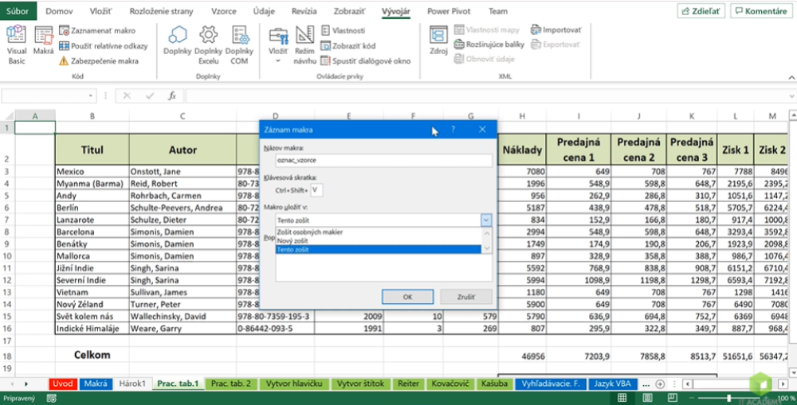Confirm the dialog with OK
Screen dimensions: 797x405
(407, 297)
